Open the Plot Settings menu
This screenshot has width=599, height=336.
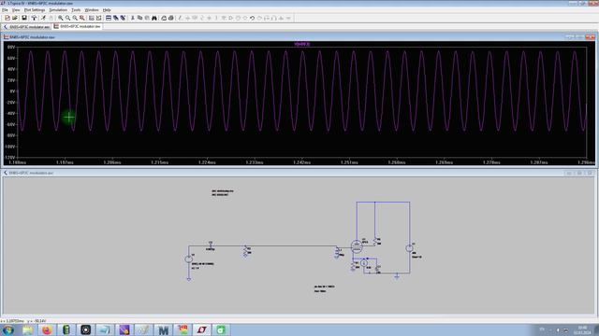click(x=35, y=10)
